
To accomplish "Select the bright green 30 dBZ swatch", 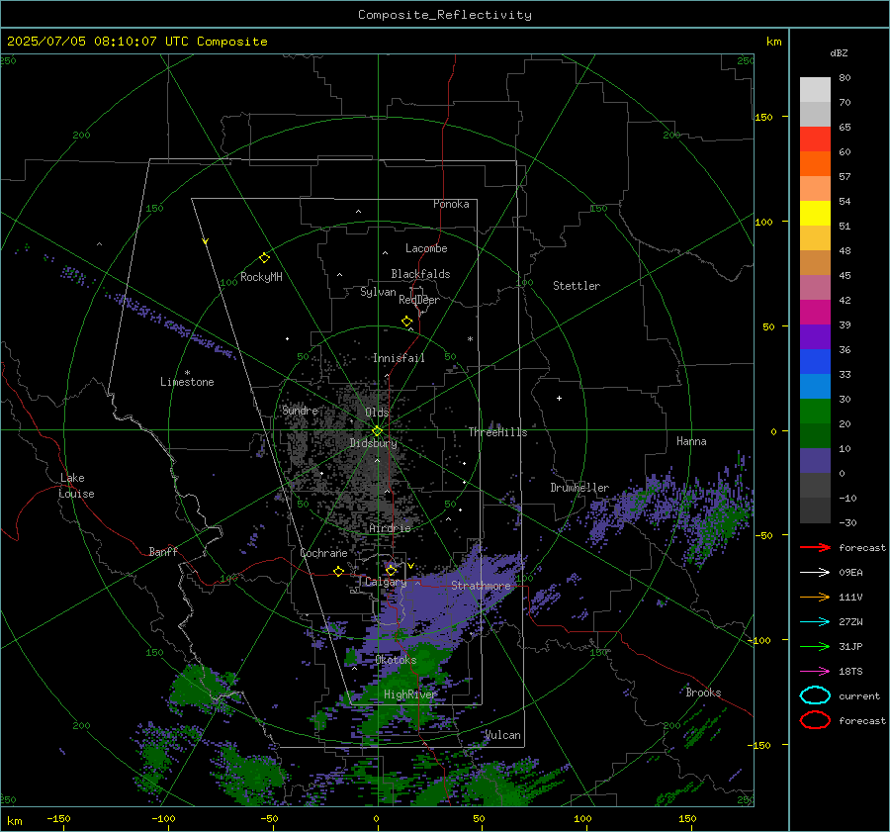I will point(815,411).
